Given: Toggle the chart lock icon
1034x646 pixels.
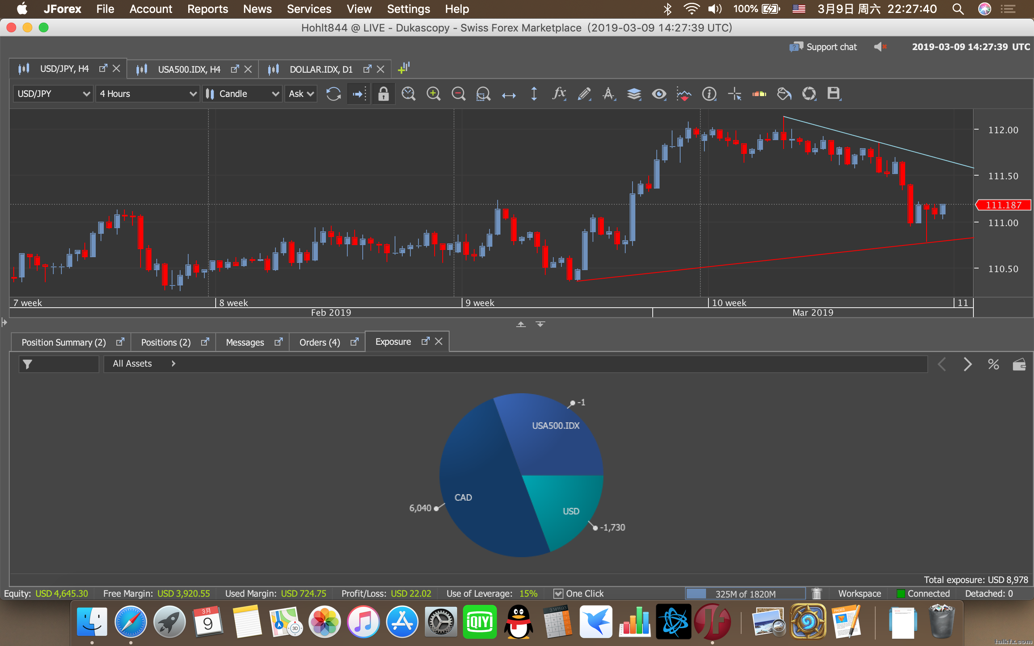Looking at the screenshot, I should [383, 94].
